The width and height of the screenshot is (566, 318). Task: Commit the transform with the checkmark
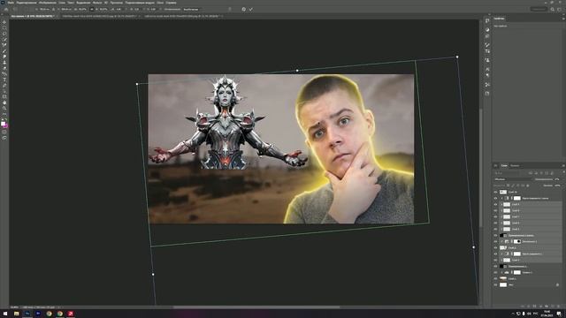pos(251,10)
